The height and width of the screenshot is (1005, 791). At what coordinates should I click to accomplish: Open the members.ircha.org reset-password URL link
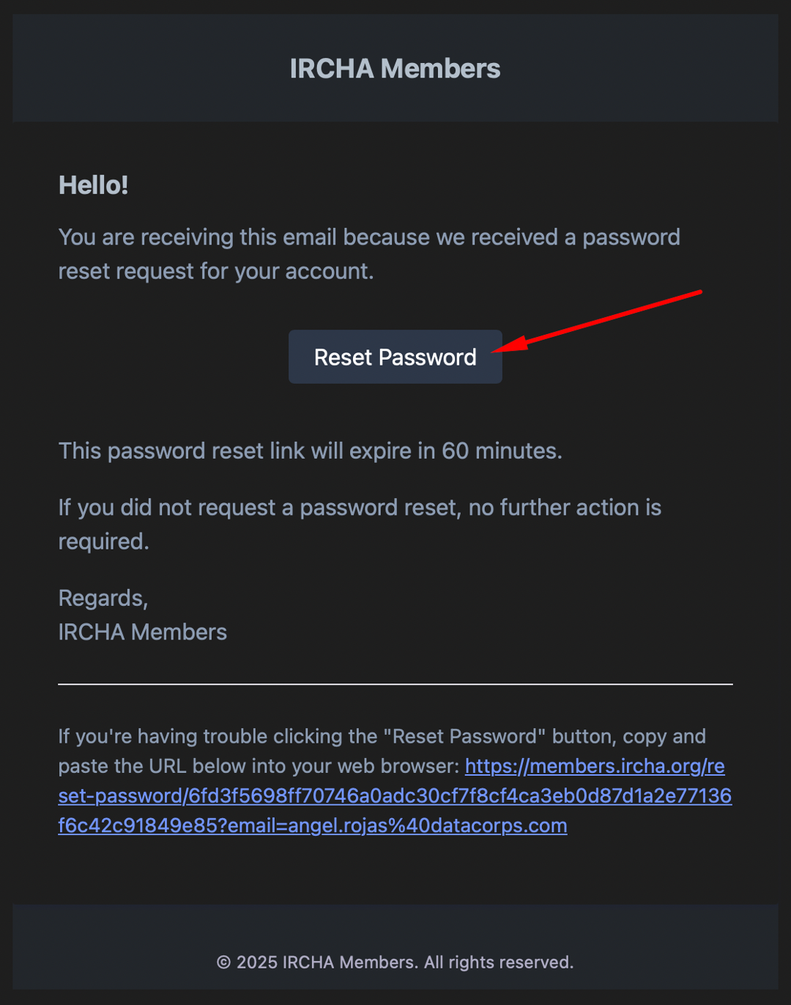tap(395, 796)
